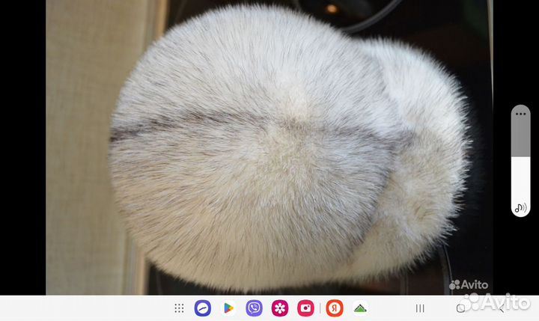The image size is (539, 321).
Task: Open the Viber messenger app
Action: pyautogui.click(x=254, y=308)
